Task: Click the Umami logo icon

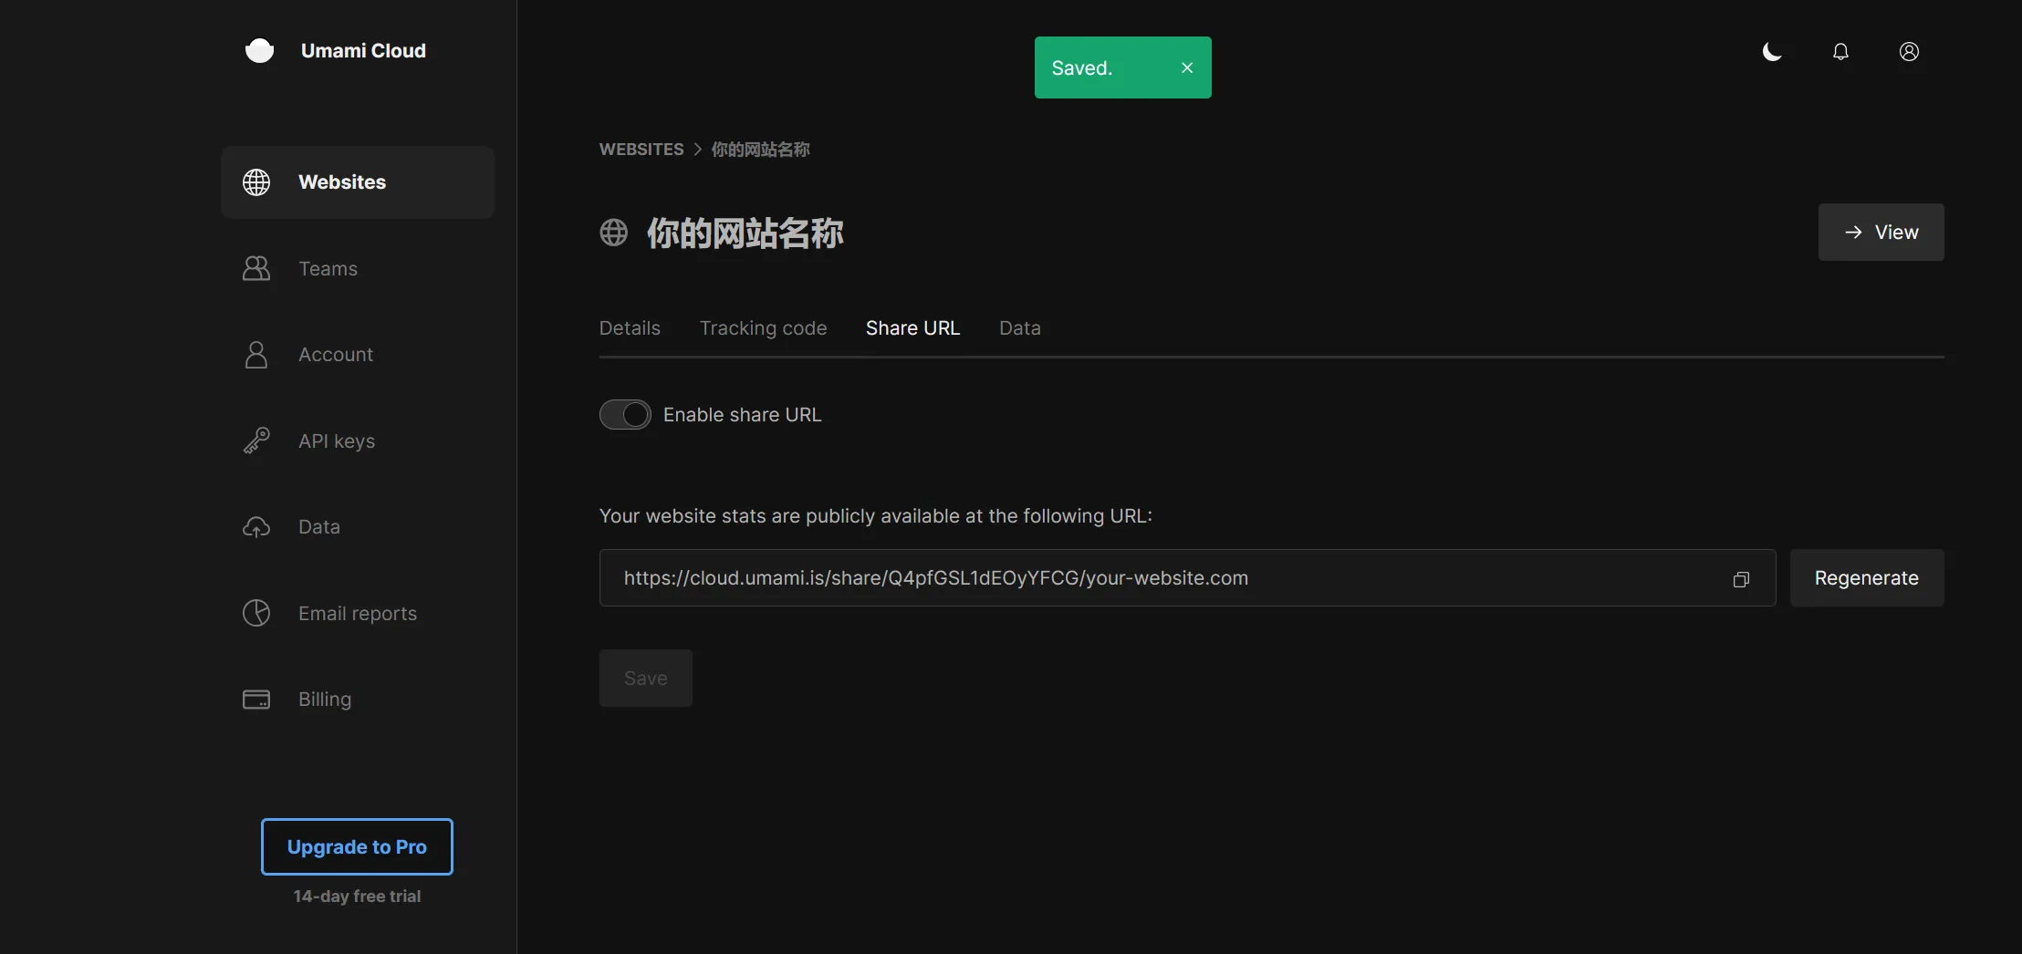Action: 259,51
